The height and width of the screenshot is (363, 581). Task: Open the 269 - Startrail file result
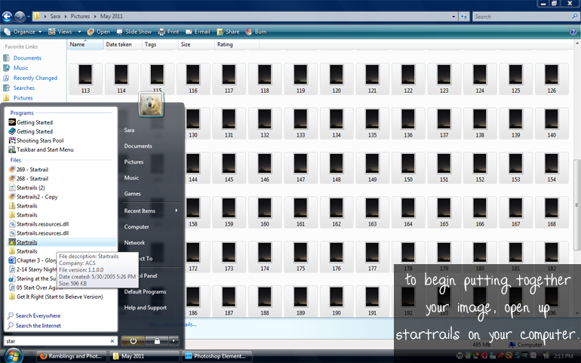pyautogui.click(x=29, y=170)
